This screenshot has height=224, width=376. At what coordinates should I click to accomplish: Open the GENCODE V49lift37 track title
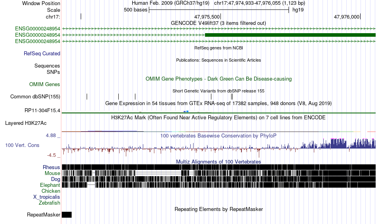(x=218, y=23)
